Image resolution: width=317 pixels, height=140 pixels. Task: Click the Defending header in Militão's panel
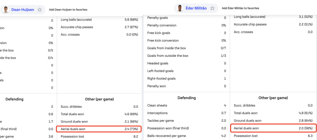[x=187, y=98]
